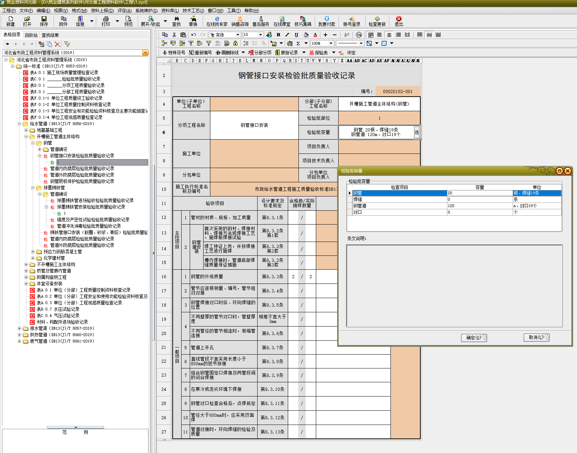
Task: Click the insert picture icon
Action: click(x=274, y=43)
